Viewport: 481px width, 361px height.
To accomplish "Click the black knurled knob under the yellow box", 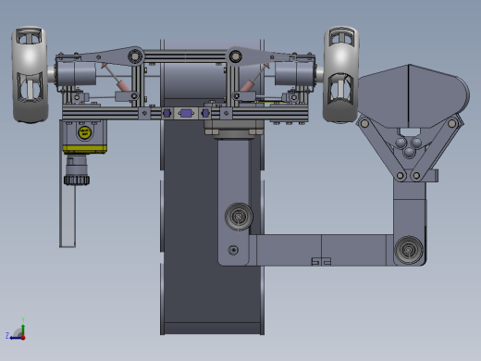I will 77,180.
